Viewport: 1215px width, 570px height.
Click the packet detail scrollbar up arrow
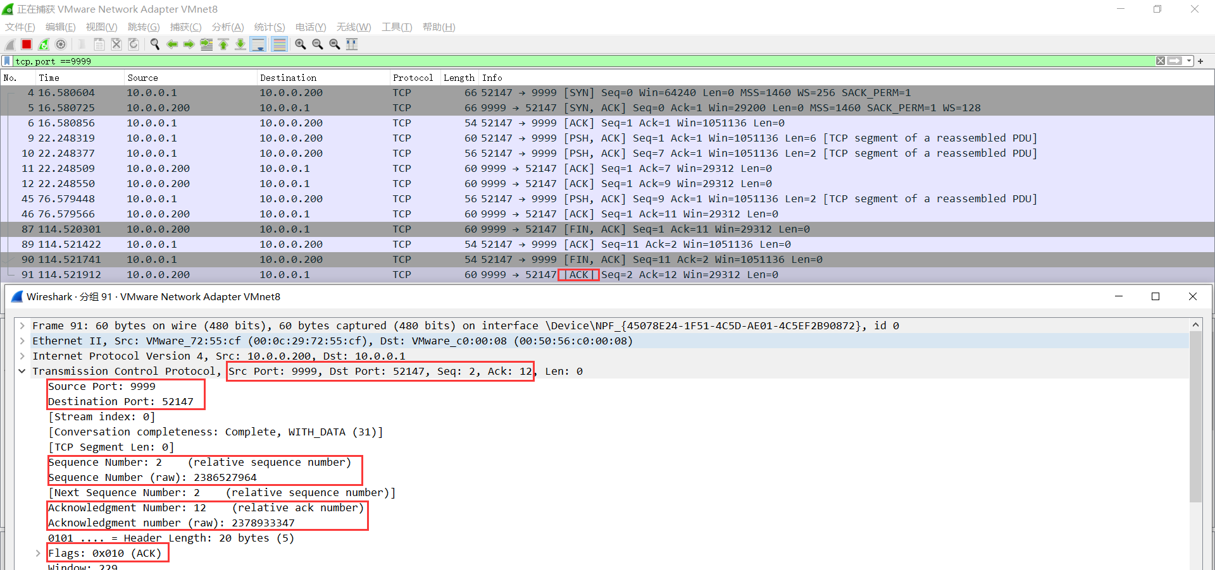click(x=1195, y=325)
